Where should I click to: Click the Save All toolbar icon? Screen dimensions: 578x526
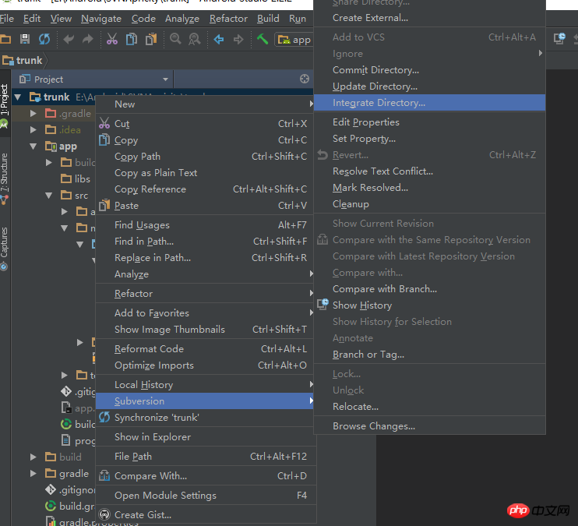[x=25, y=39]
